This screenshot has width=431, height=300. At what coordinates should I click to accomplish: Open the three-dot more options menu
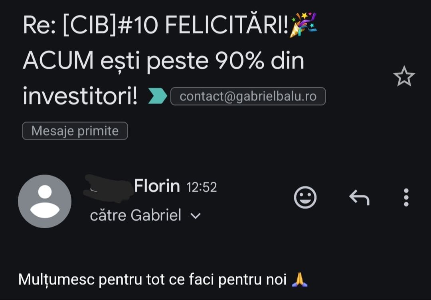pyautogui.click(x=406, y=197)
